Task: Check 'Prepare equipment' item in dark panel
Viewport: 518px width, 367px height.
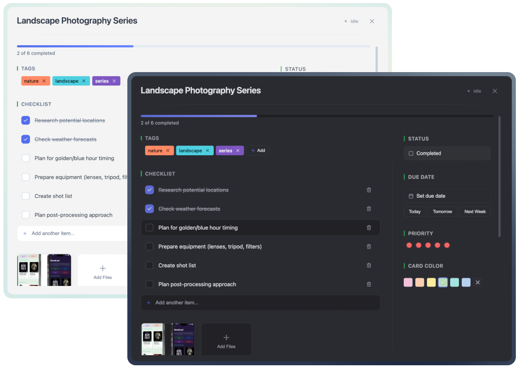Action: coord(149,247)
